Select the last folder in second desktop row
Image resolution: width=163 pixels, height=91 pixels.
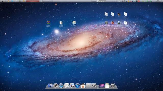coord(126,23)
